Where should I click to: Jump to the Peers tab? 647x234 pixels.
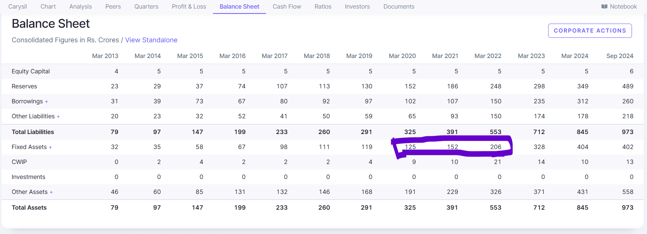[113, 6]
